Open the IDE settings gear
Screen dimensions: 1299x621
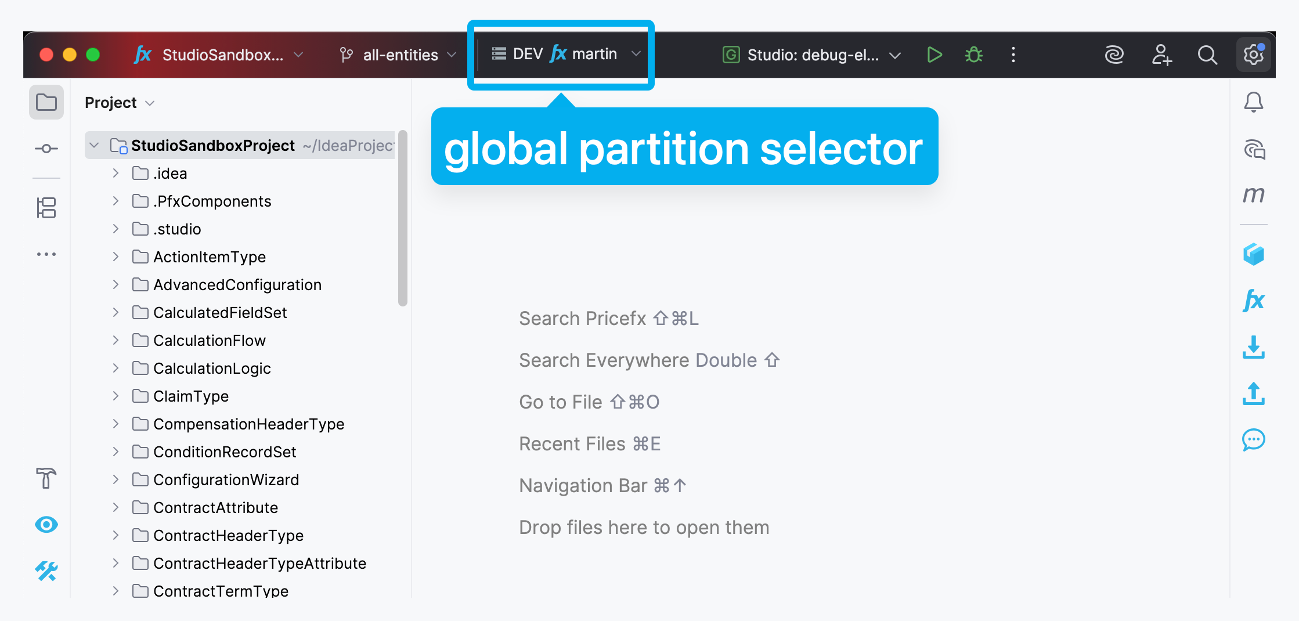click(x=1254, y=55)
